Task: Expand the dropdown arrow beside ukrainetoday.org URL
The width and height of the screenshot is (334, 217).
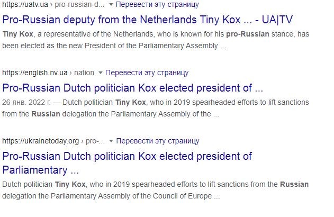Action: click(111, 141)
